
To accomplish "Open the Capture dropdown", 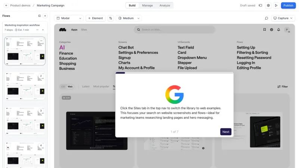I will pos(283,18).
